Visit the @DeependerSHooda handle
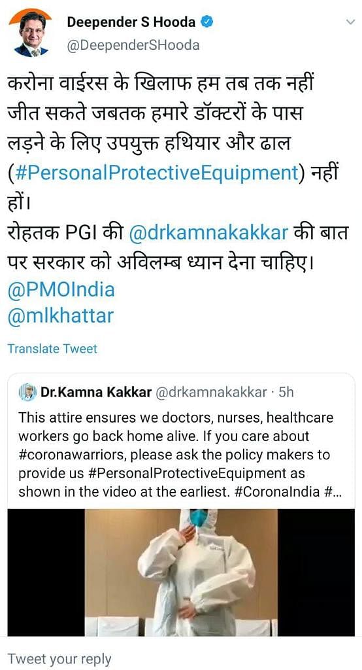This screenshot has width=362, height=670. (133, 45)
